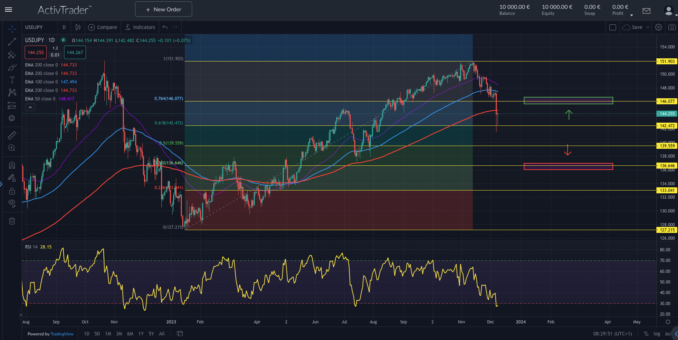
Task: Click the New Order button
Action: point(163,9)
